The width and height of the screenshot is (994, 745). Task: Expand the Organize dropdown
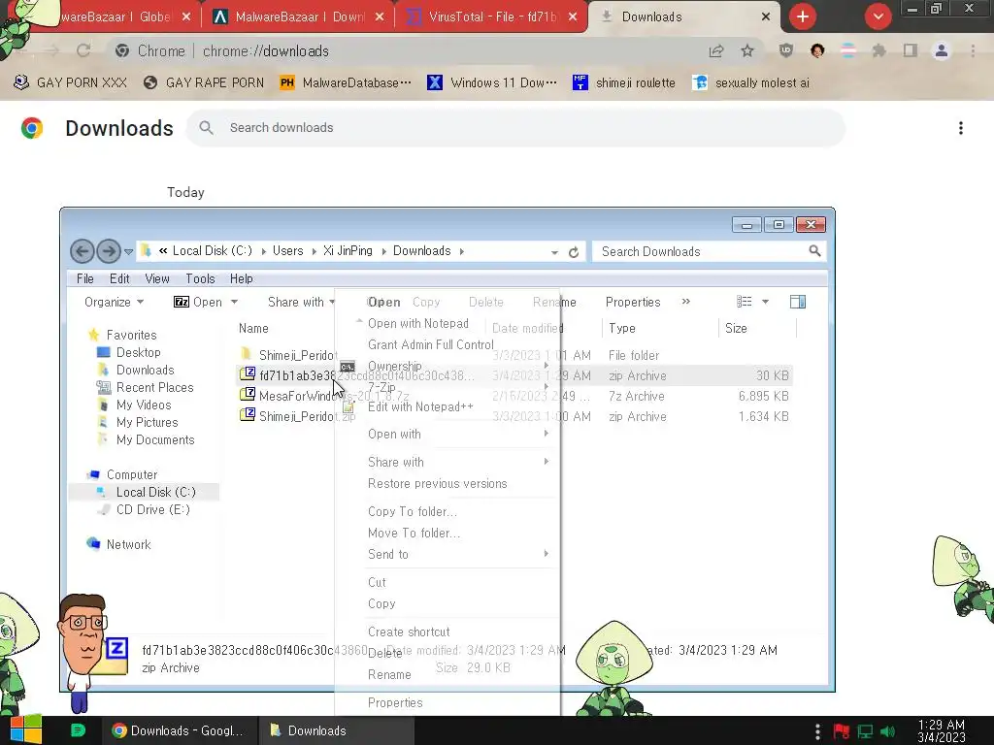(115, 303)
